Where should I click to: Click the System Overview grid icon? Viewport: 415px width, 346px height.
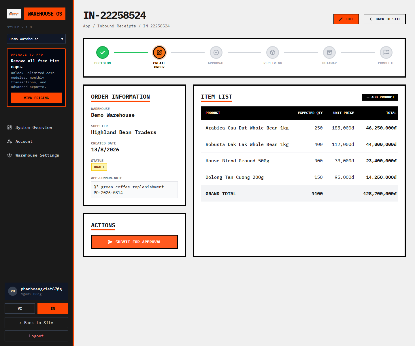tap(10, 127)
